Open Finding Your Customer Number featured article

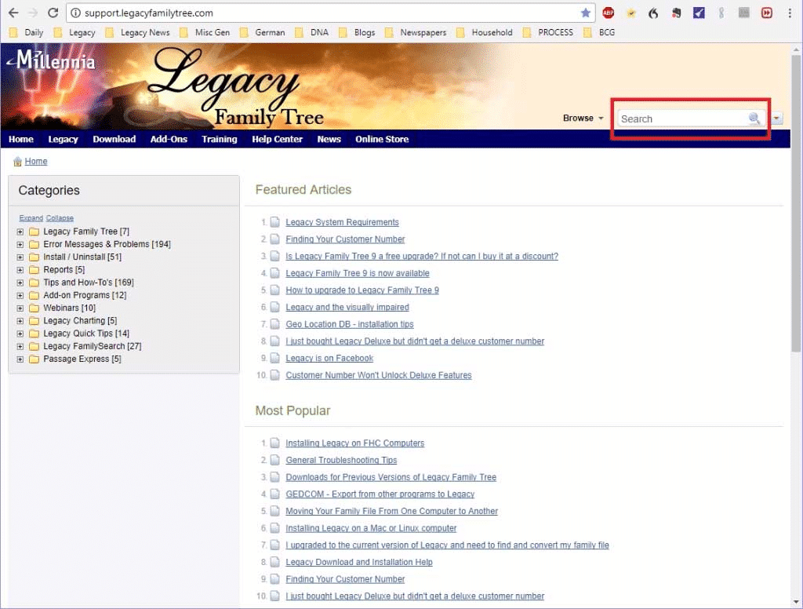(x=345, y=239)
